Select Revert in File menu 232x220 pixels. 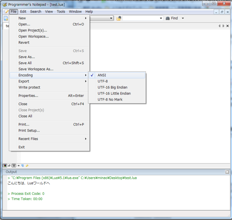click(x=49, y=42)
